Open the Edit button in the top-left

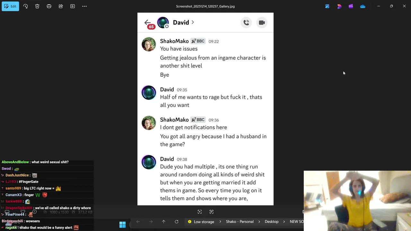[x=10, y=6]
